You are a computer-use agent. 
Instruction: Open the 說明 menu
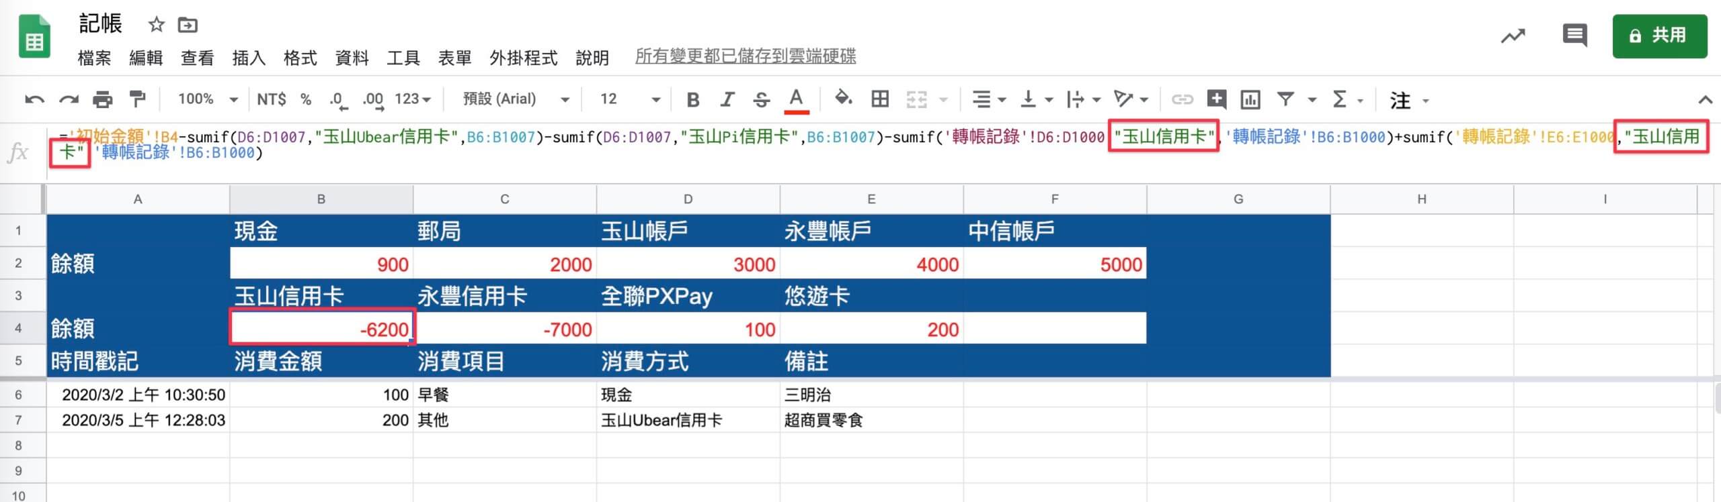592,58
